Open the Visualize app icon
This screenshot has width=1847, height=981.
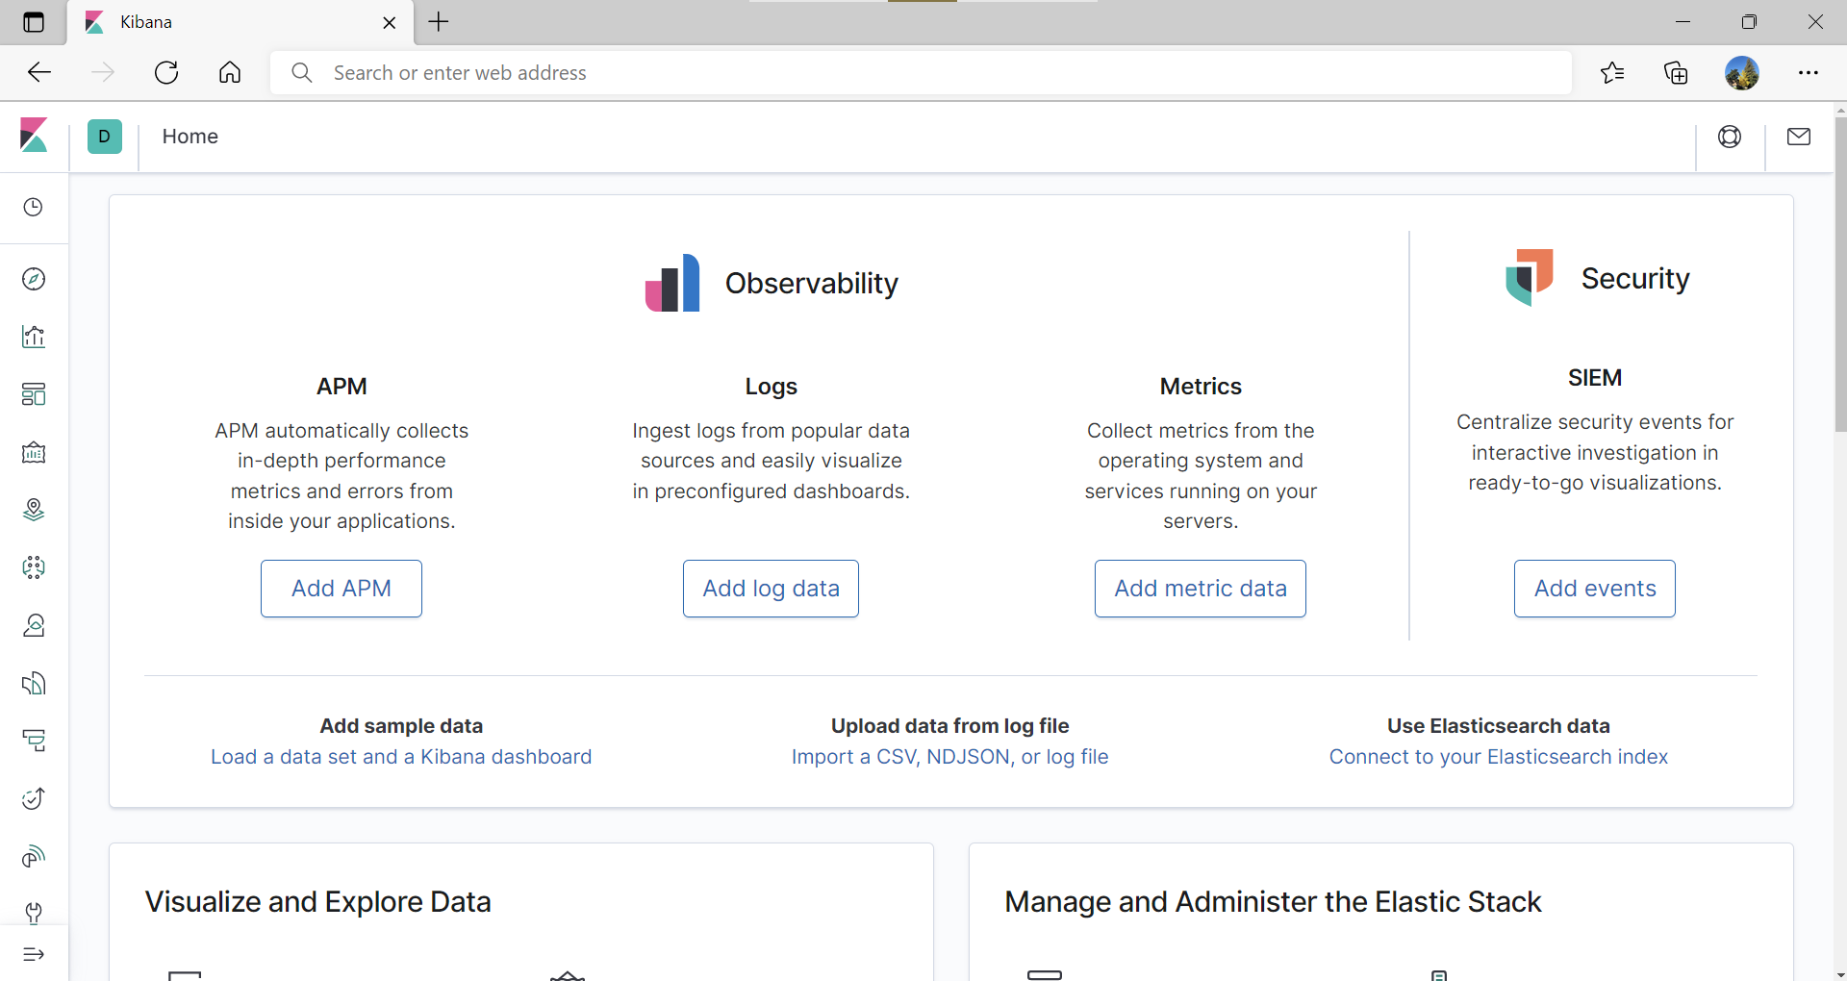[x=34, y=337]
